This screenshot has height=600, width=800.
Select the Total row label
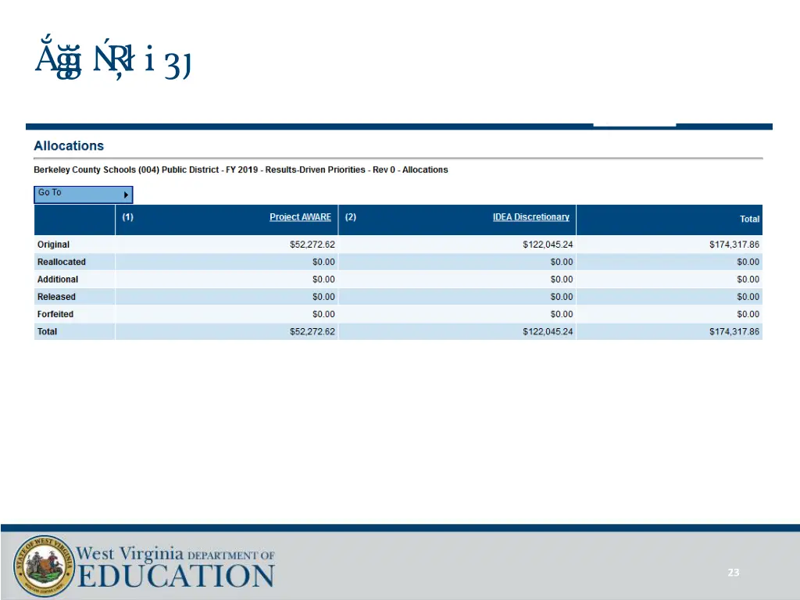click(x=47, y=331)
